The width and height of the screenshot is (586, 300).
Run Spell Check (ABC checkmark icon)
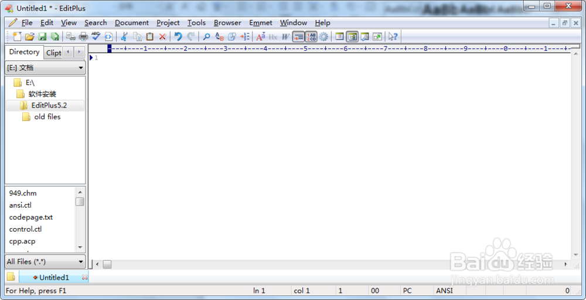96,36
